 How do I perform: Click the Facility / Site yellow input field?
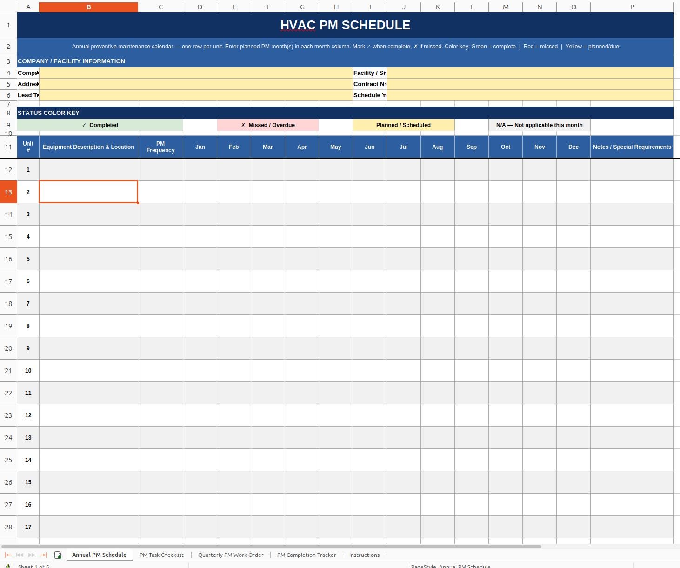(530, 73)
